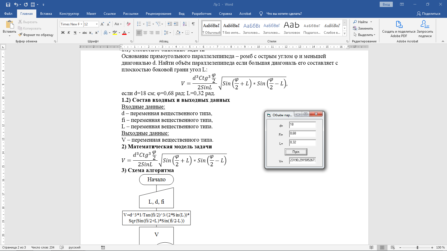Screen dimensions: 447x251
Task: Switch to the Рецензирование tab
Action: (158, 13)
